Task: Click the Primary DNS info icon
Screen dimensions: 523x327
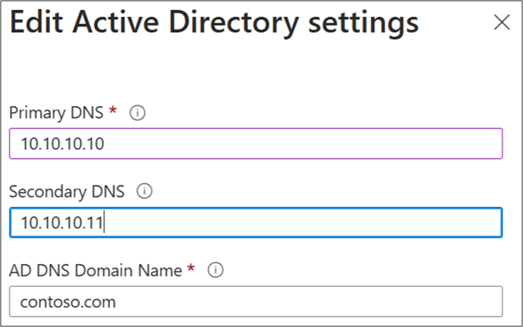Action: [137, 113]
